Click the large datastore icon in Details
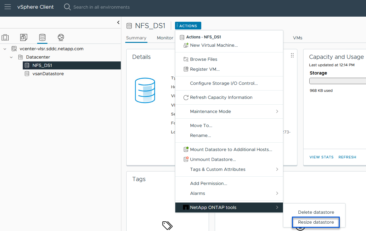The height and width of the screenshot is (231, 366). coord(145,90)
